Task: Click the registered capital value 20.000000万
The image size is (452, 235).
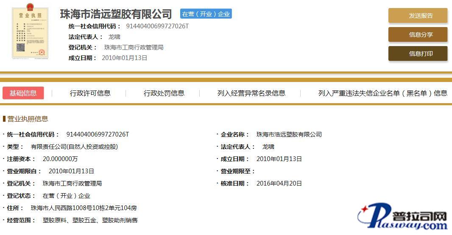Action: click(x=60, y=159)
